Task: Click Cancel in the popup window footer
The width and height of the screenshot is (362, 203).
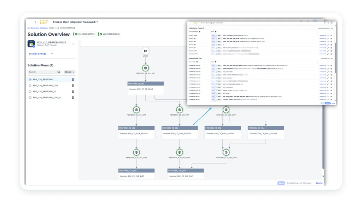Action: pyautogui.click(x=333, y=104)
